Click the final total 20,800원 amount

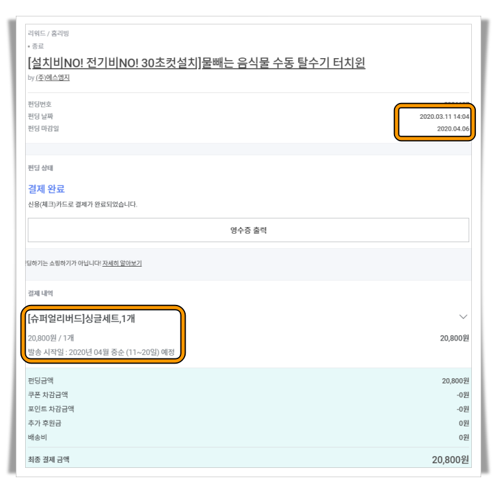(451, 459)
